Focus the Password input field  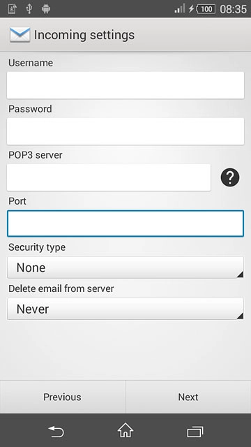125,131
